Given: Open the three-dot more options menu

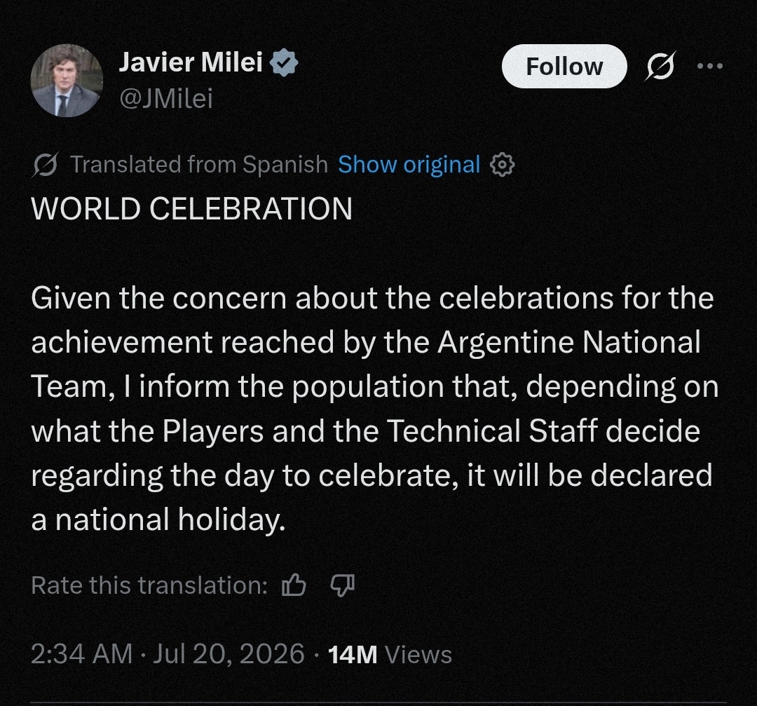Looking at the screenshot, I should (x=710, y=66).
